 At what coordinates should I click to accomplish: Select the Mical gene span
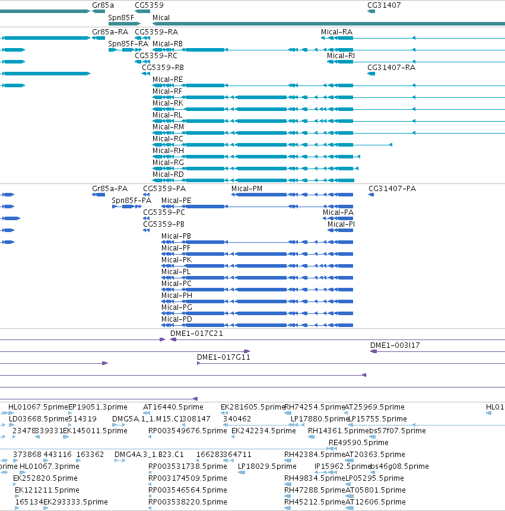click(x=329, y=24)
